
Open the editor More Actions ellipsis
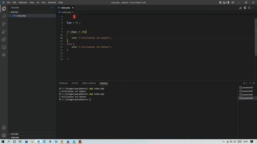tap(253, 8)
